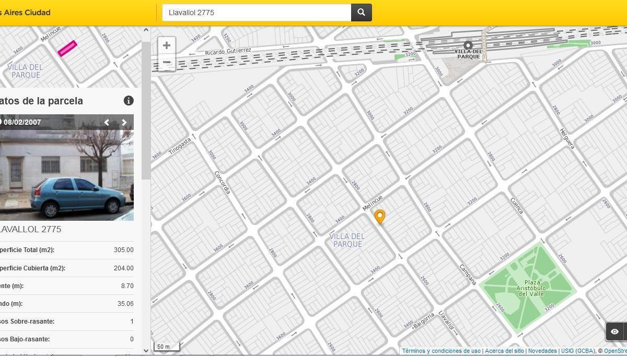Click the magnifier search button
The height and width of the screenshot is (357, 627).
click(361, 13)
